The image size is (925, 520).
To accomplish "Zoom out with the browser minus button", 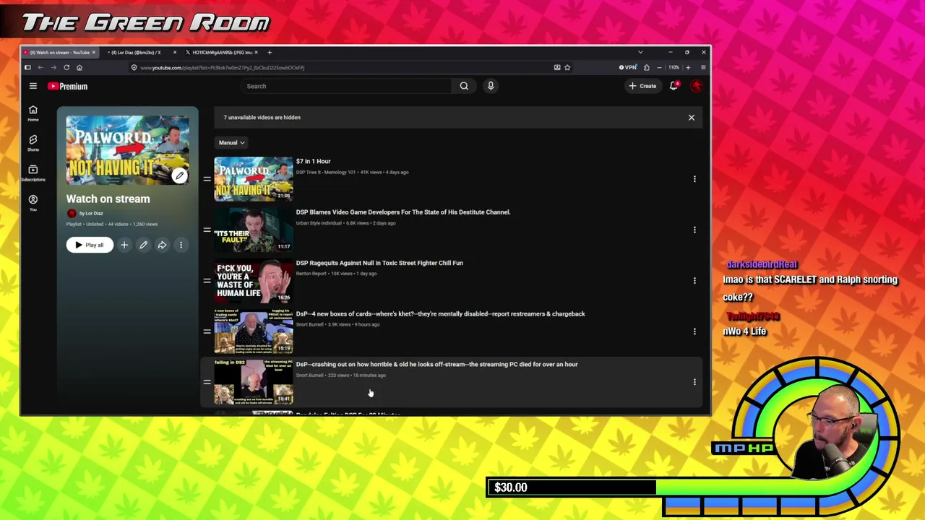I will 659,67.
